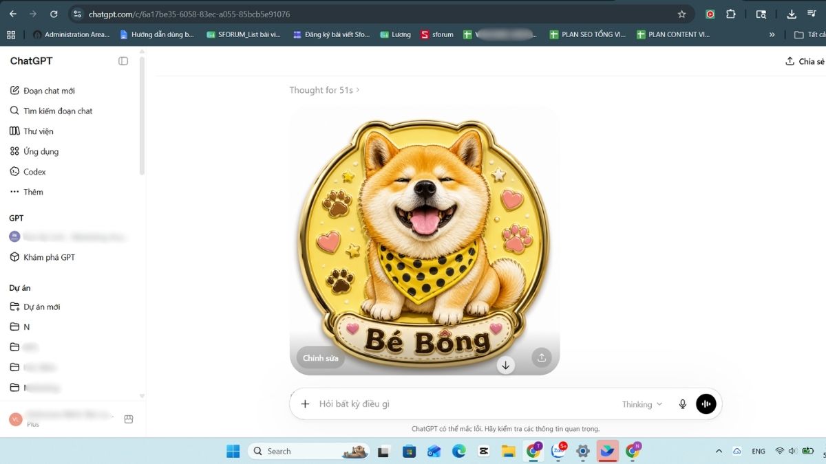Click Chia sẻ to share the conversation
This screenshot has height=464, width=826.
click(x=805, y=61)
